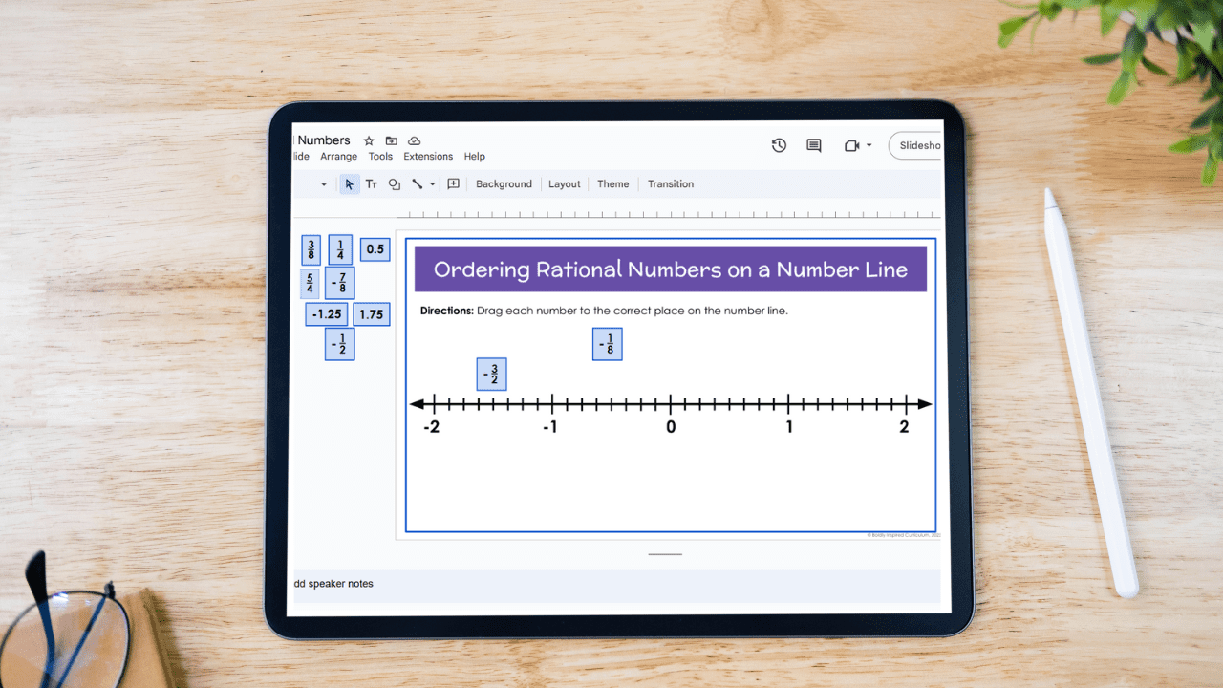Open the zoom level dropdown
1223x688 pixels.
point(323,183)
